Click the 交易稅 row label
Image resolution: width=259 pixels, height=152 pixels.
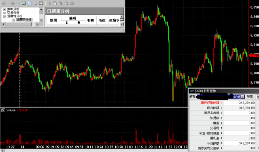click(214, 128)
